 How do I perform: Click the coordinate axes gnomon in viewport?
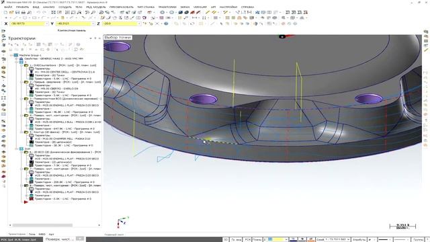coord(123,222)
